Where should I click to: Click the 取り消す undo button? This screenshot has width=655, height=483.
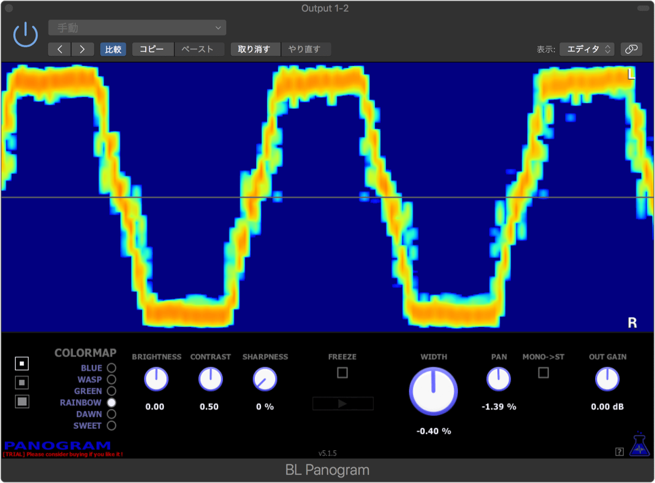[x=254, y=50]
